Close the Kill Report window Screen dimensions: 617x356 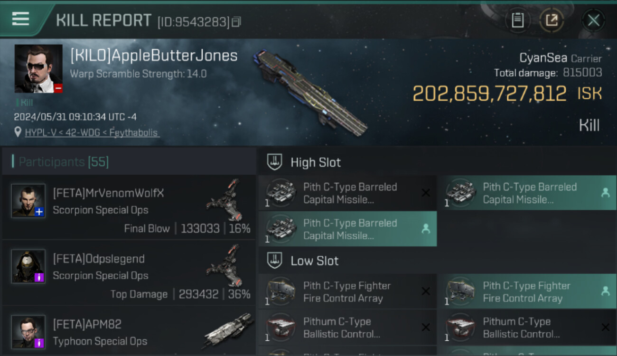point(593,20)
